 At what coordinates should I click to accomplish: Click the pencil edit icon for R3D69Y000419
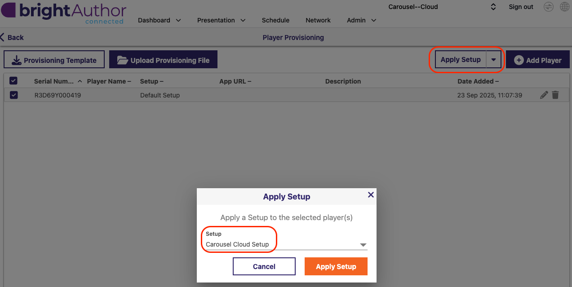pyautogui.click(x=544, y=95)
